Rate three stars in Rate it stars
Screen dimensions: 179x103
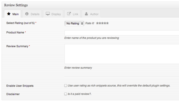[x=102, y=23]
